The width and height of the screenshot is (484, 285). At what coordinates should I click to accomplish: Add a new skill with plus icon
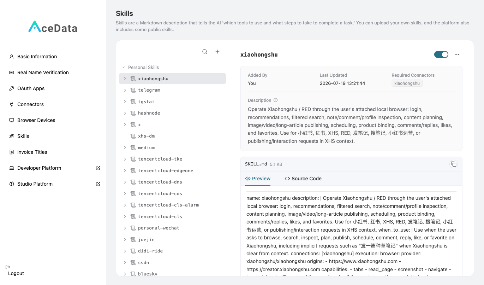[x=217, y=52]
